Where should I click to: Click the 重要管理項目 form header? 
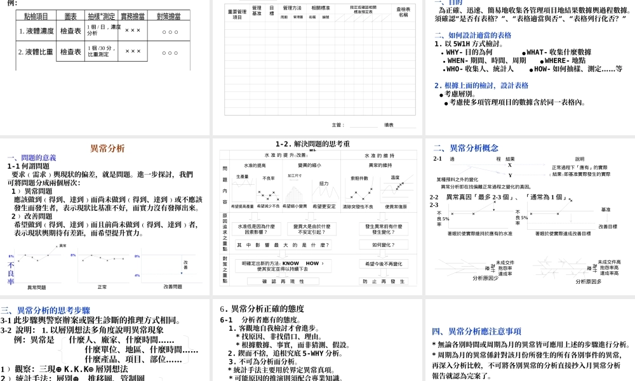[237, 14]
